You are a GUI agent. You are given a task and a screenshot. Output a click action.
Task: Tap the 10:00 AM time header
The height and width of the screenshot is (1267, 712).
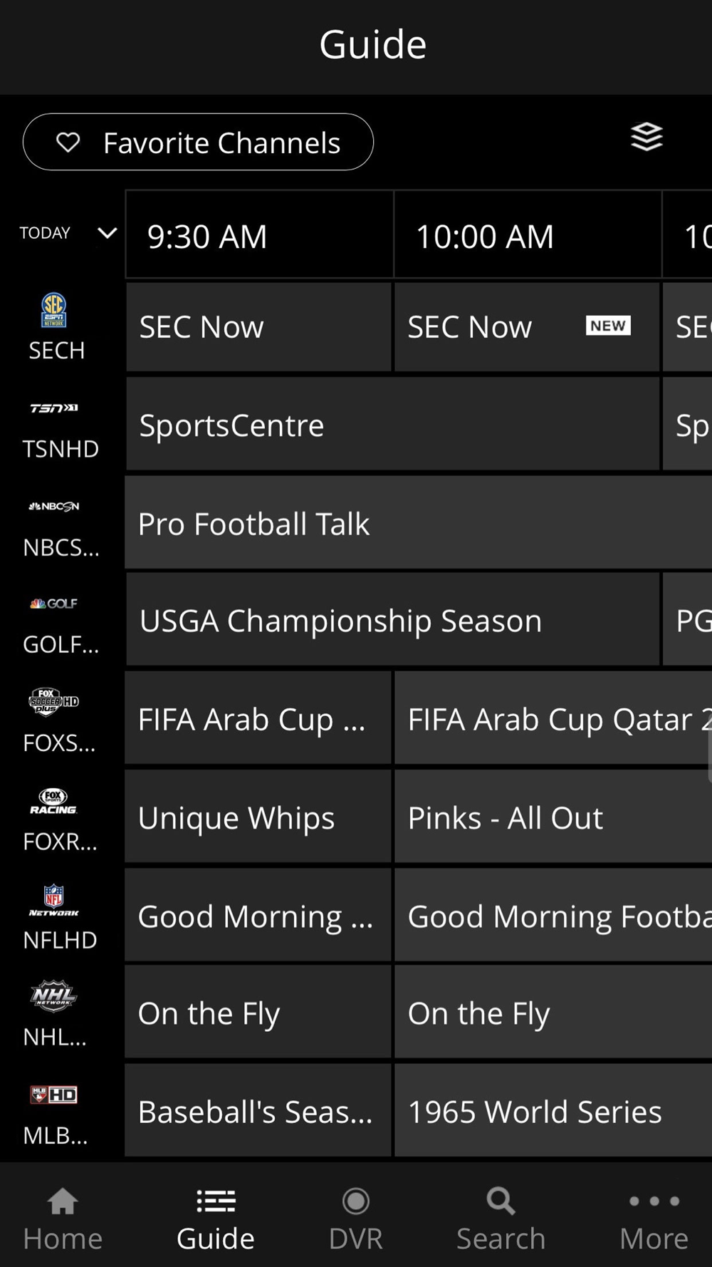click(528, 235)
